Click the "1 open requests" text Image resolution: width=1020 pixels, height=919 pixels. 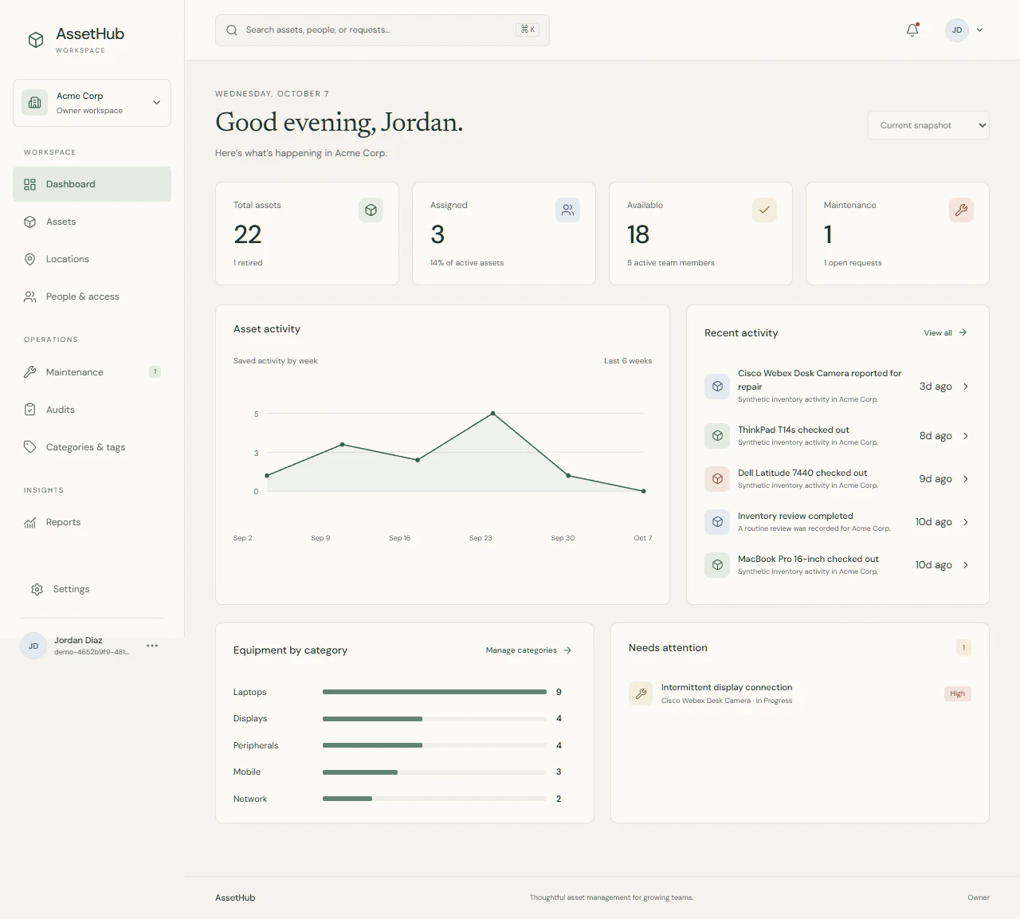pos(853,263)
